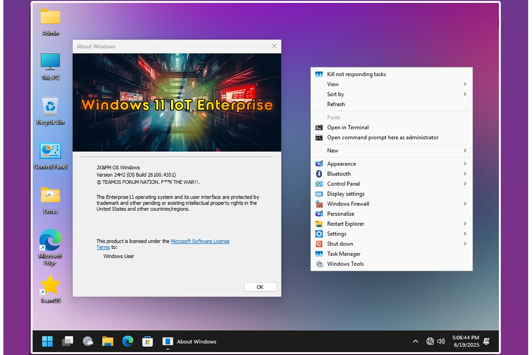532x355 pixels.
Task: Open Task Manager from the context menu
Action: 392,253
